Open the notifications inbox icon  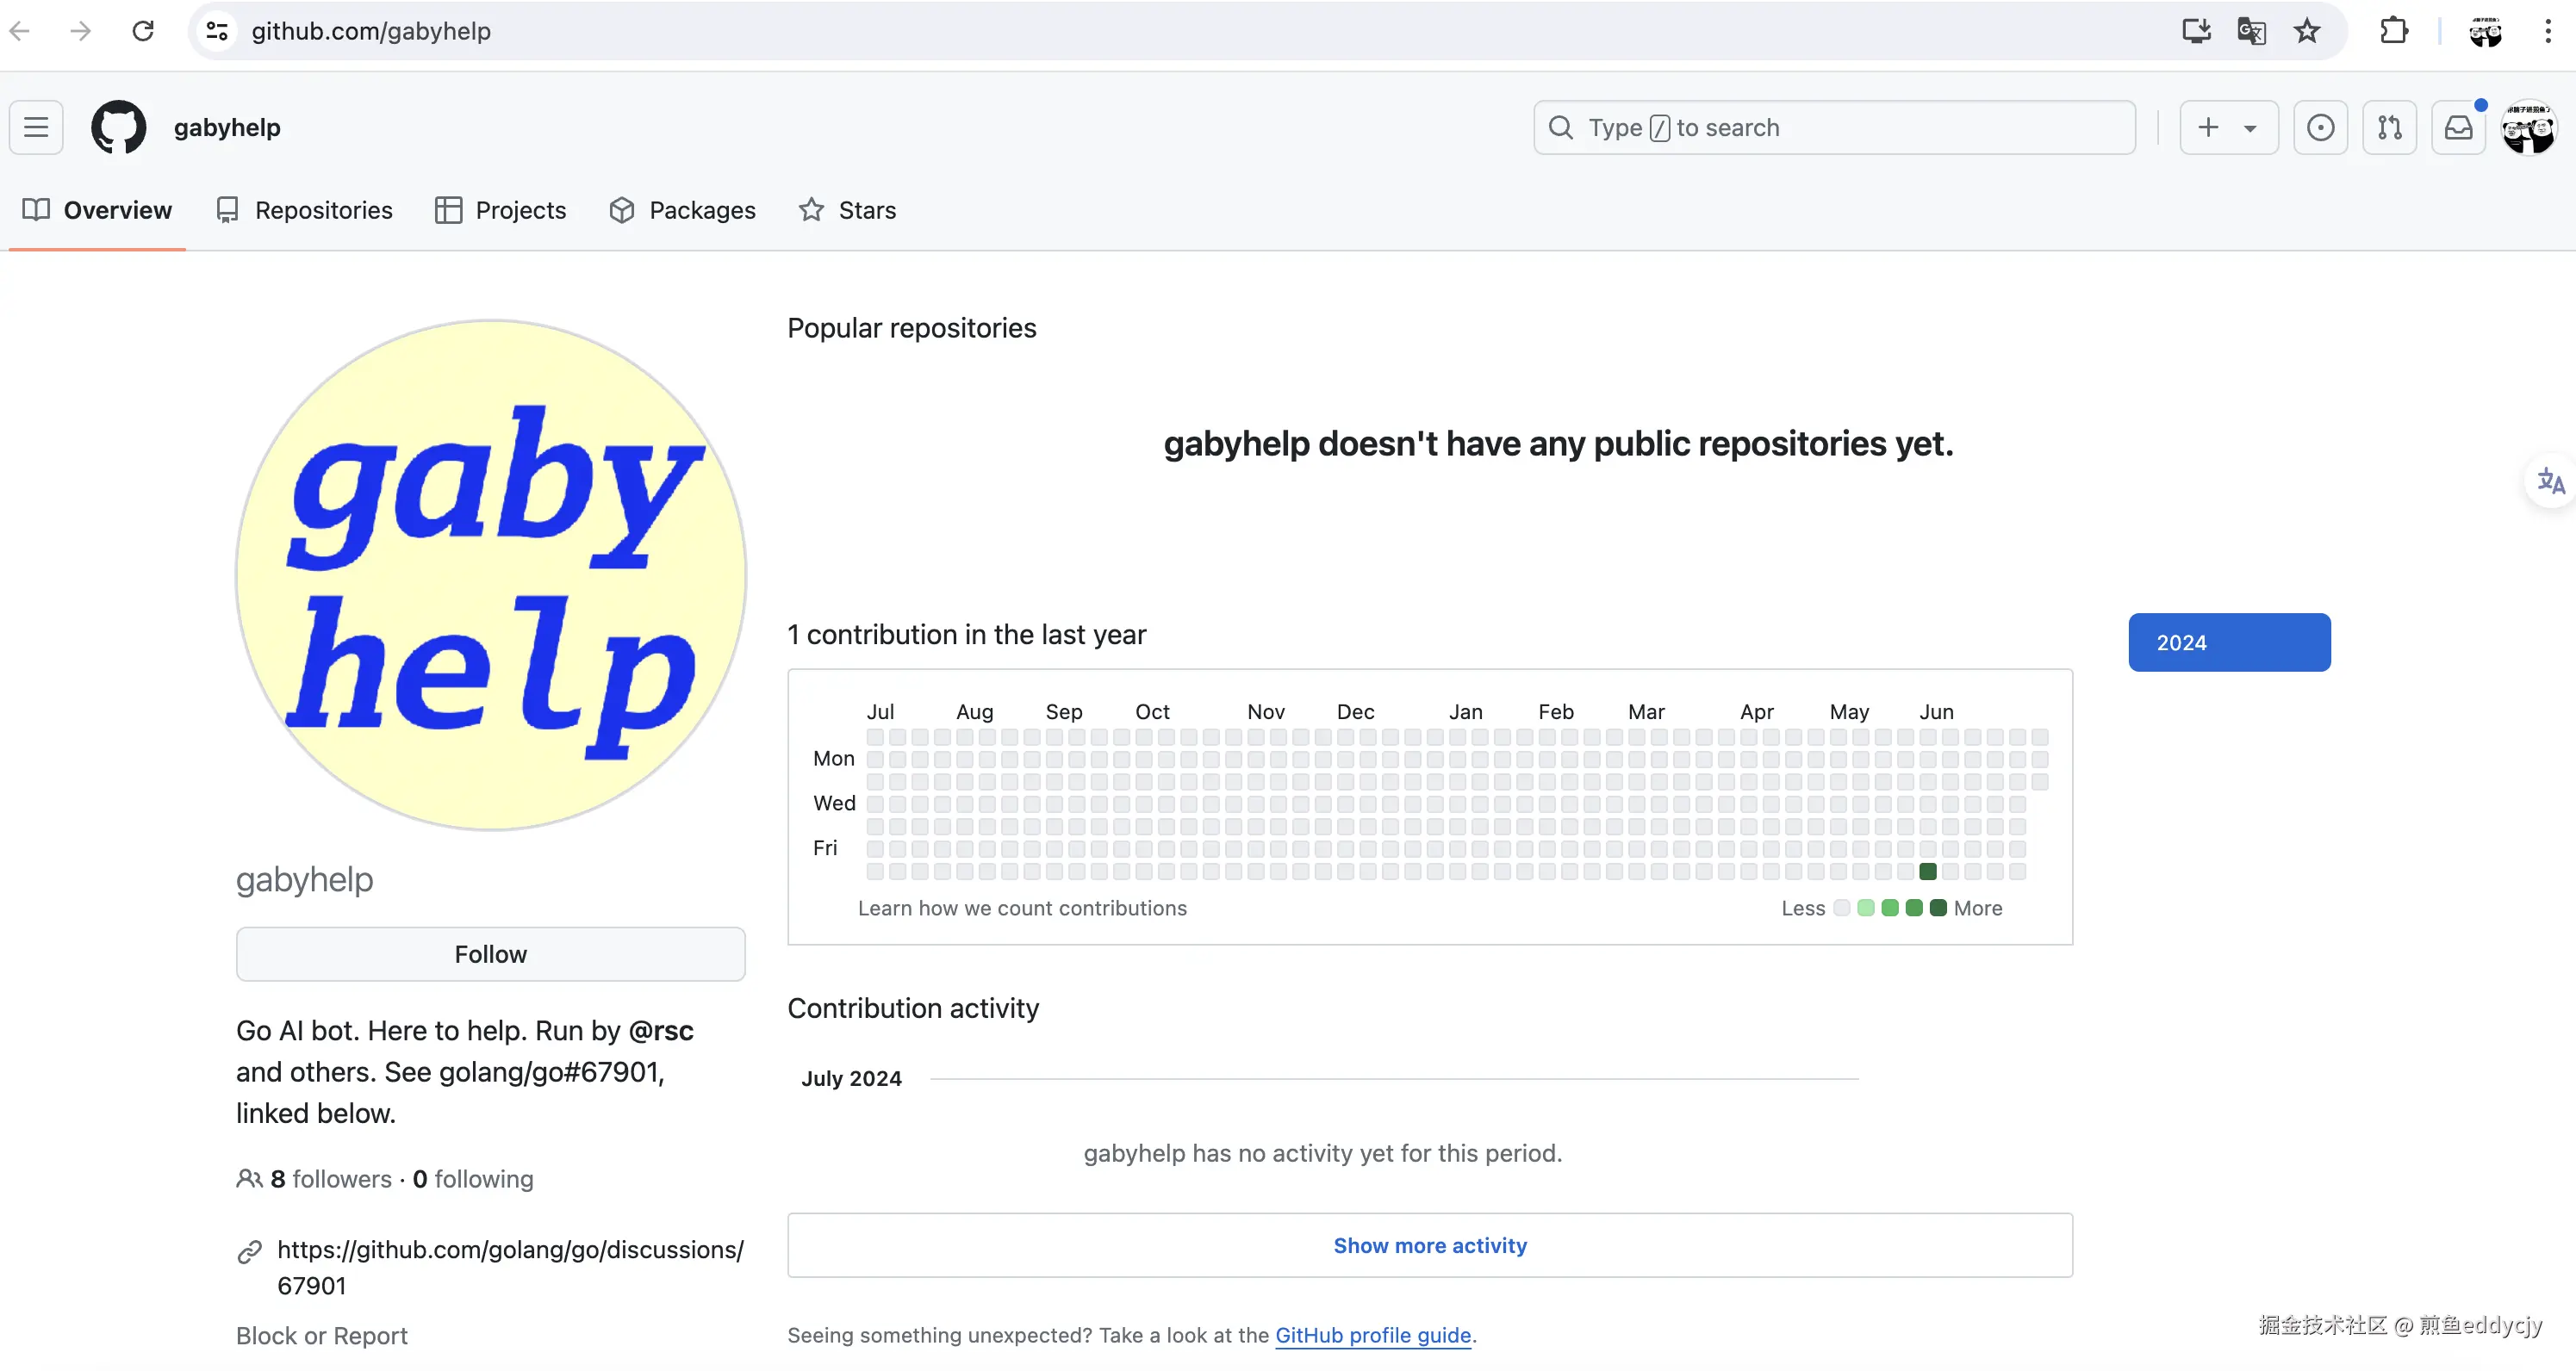2458,127
